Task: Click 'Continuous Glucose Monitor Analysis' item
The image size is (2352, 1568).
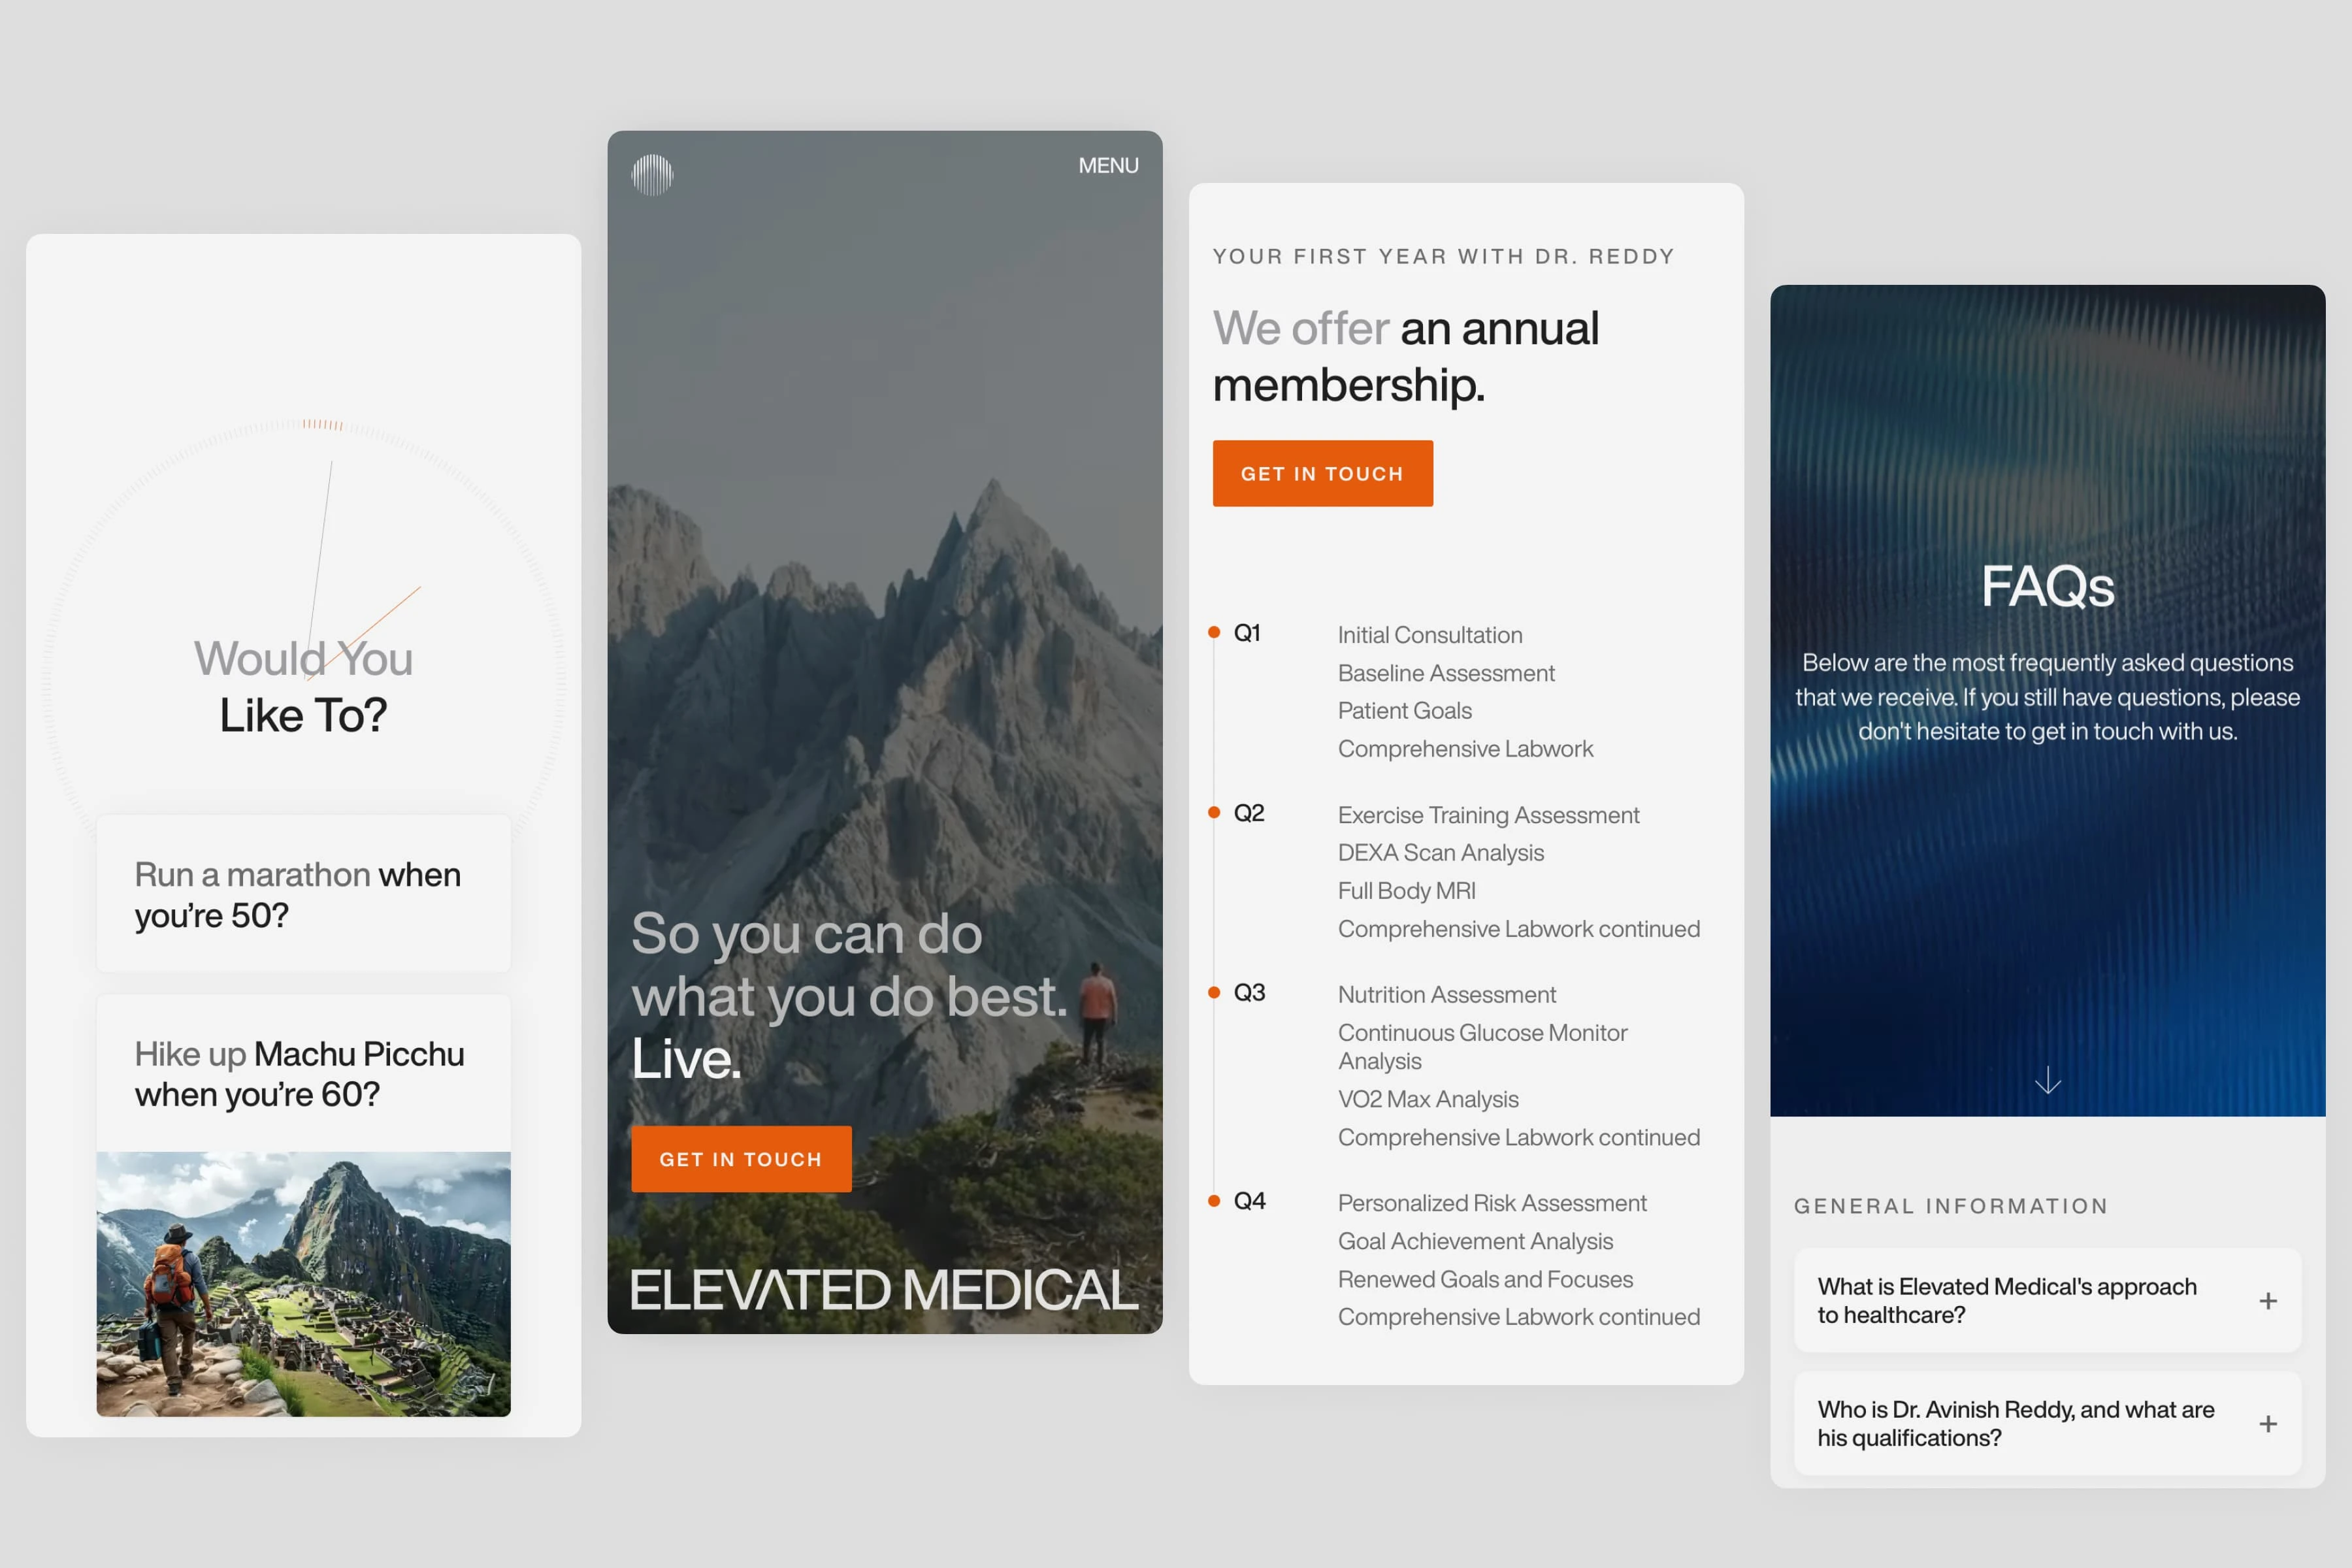Action: (1482, 1046)
